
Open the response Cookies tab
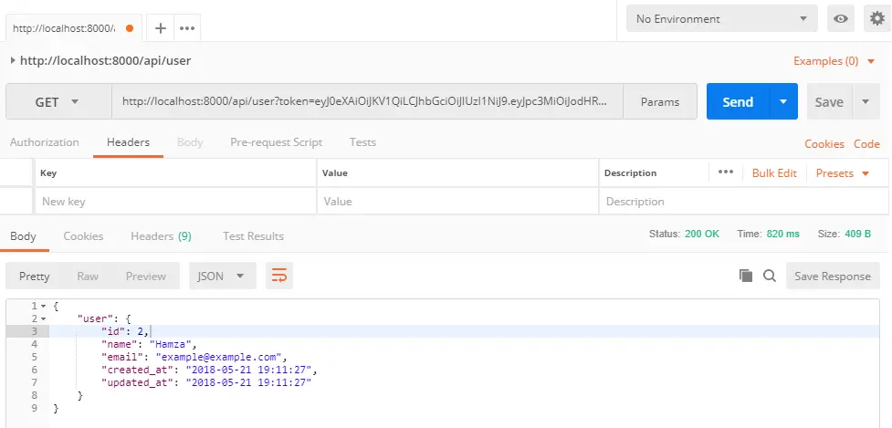click(83, 236)
